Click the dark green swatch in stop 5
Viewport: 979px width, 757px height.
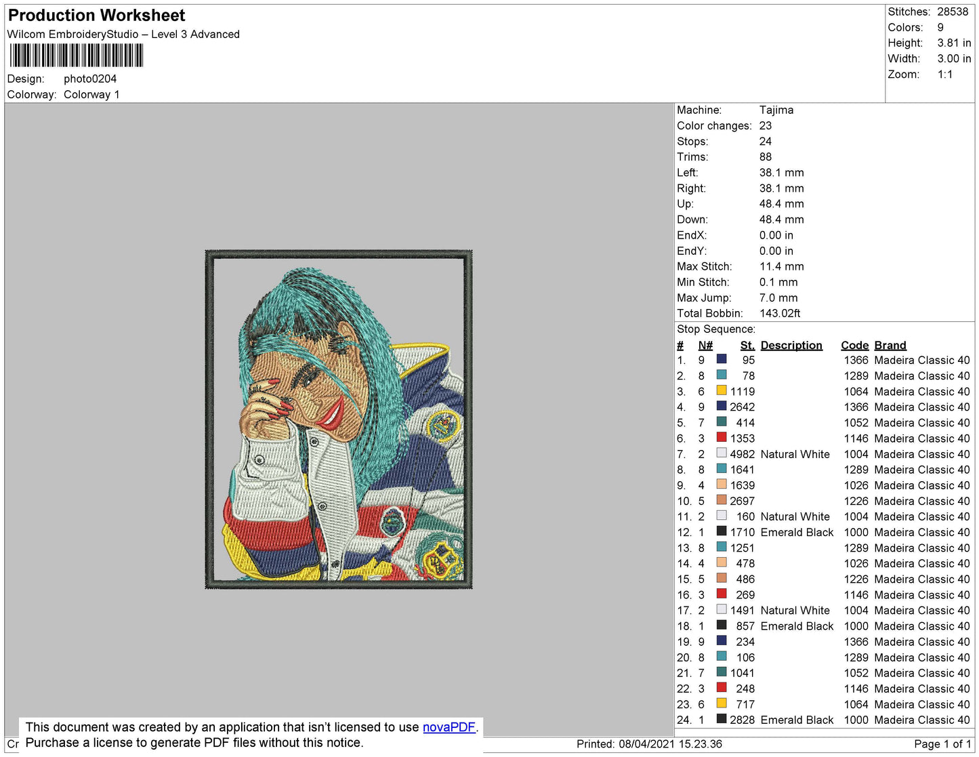coord(722,422)
